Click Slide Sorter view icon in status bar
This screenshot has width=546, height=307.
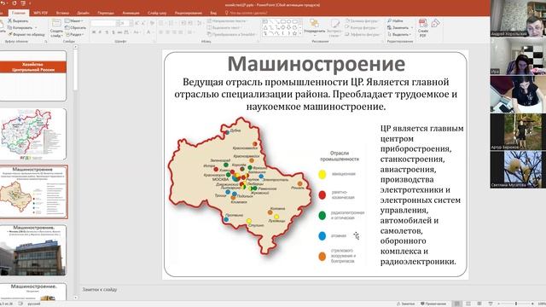coord(468,304)
